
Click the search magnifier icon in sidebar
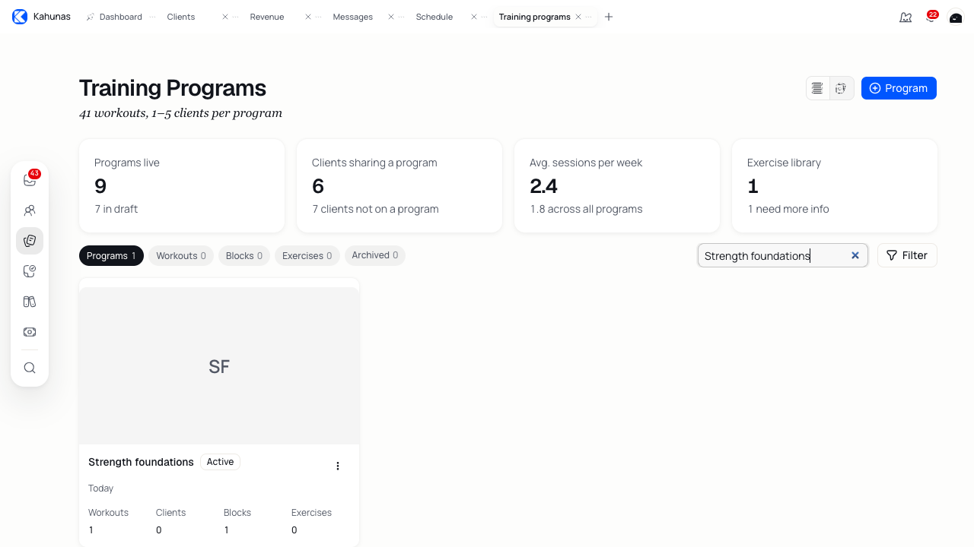coord(30,368)
